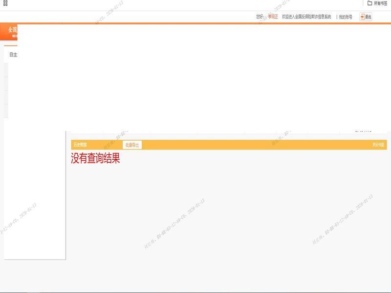The width and height of the screenshot is (391, 293).
Task: Click the red 没有查询结果 message
Action: (x=95, y=159)
